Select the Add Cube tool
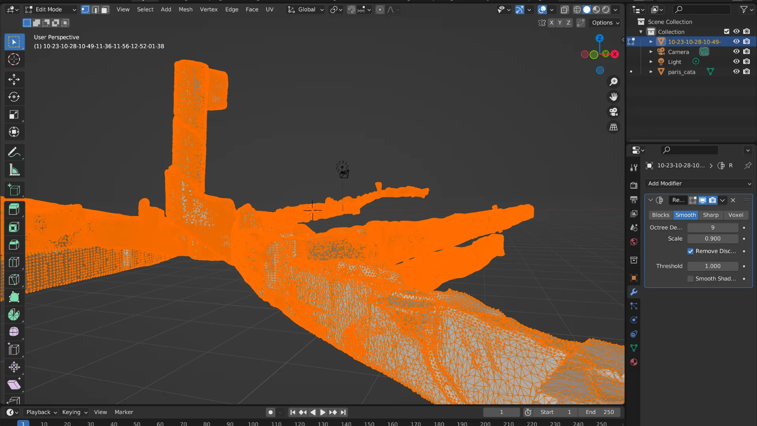Viewport: 757px width, 426px height. pyautogui.click(x=14, y=190)
